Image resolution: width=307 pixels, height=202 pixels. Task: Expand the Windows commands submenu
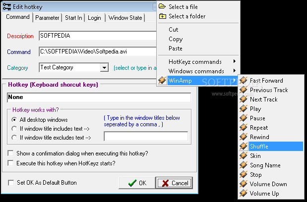[198, 71]
